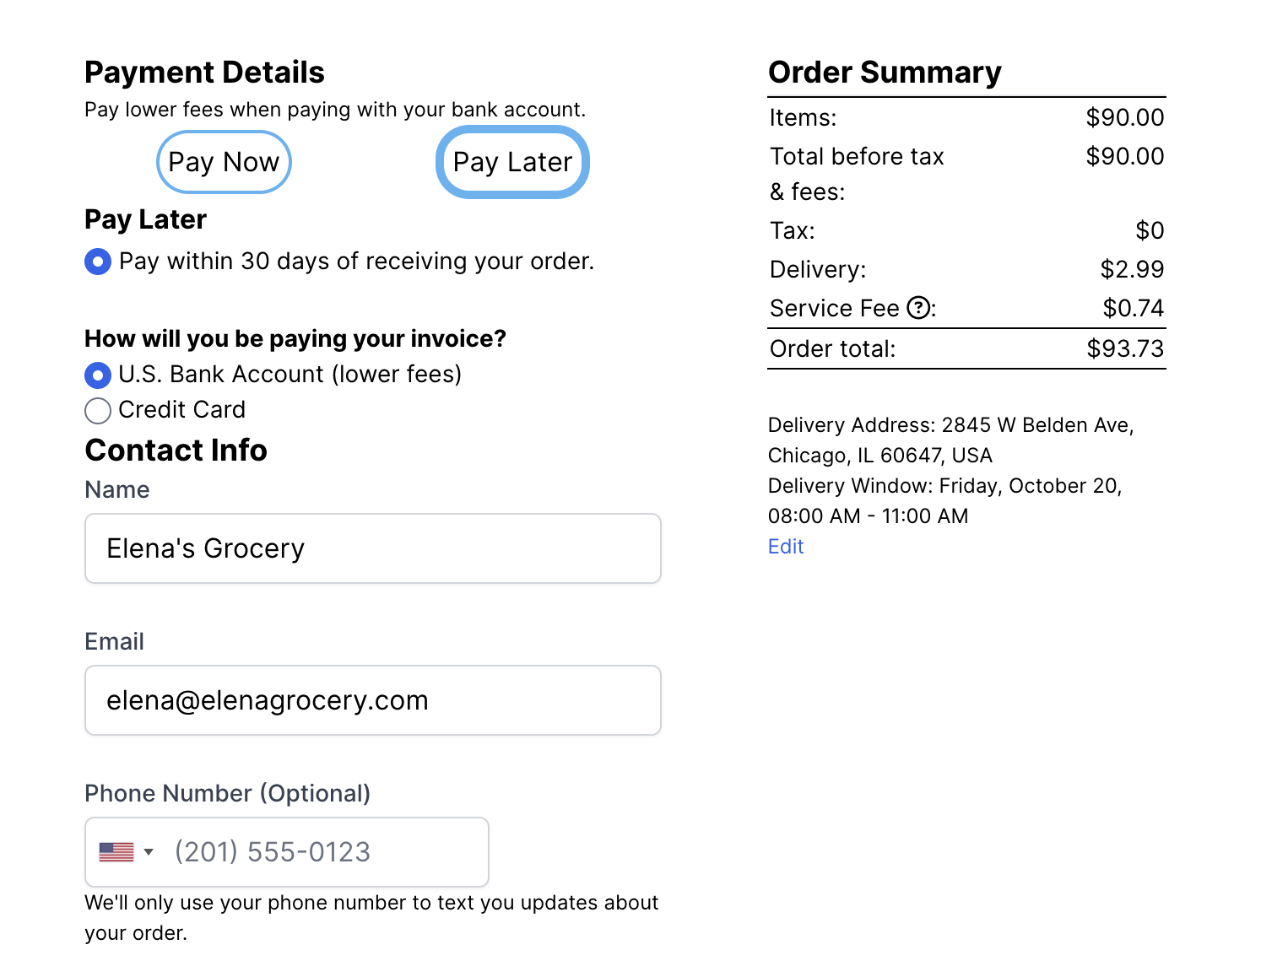Select U.S. Bank Account payment option

(x=98, y=375)
